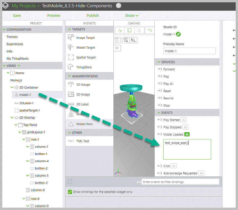Click the copy icon in canvas toolbar
The width and height of the screenshot is (238, 210).
(x=130, y=30)
